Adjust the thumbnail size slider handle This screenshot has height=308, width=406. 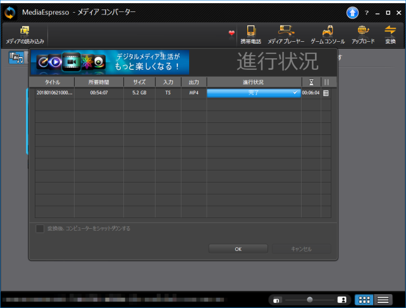pyautogui.click(x=310, y=300)
